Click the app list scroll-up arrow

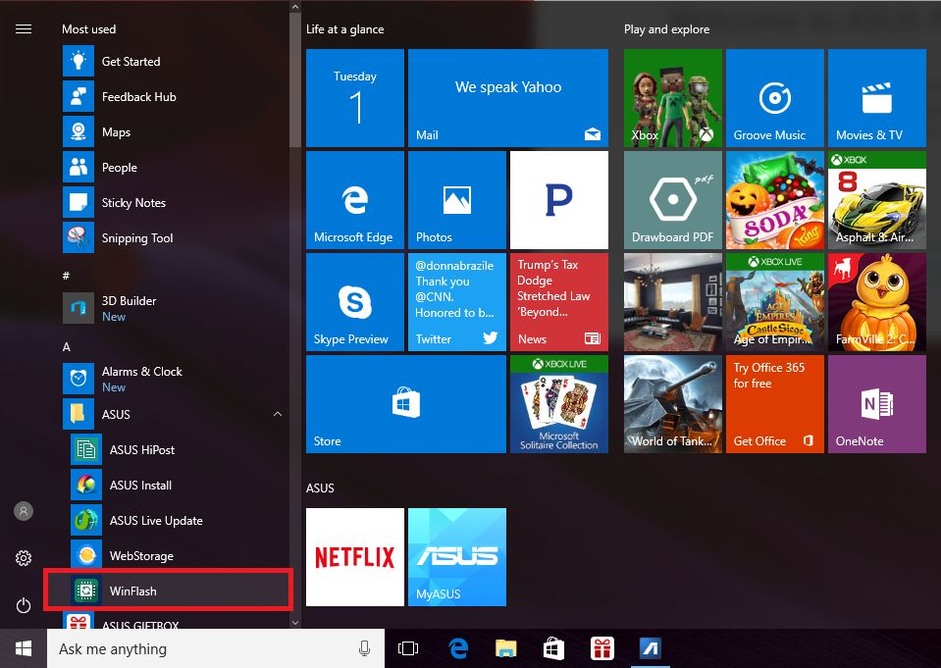click(294, 7)
